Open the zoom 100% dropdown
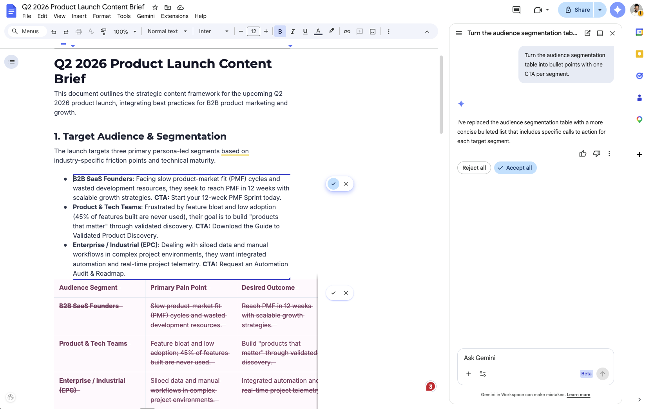The height and width of the screenshot is (409, 645). [125, 32]
